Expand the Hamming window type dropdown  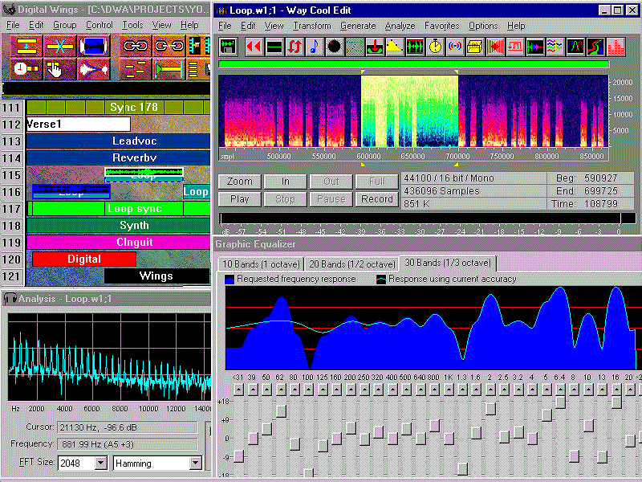pos(195,463)
